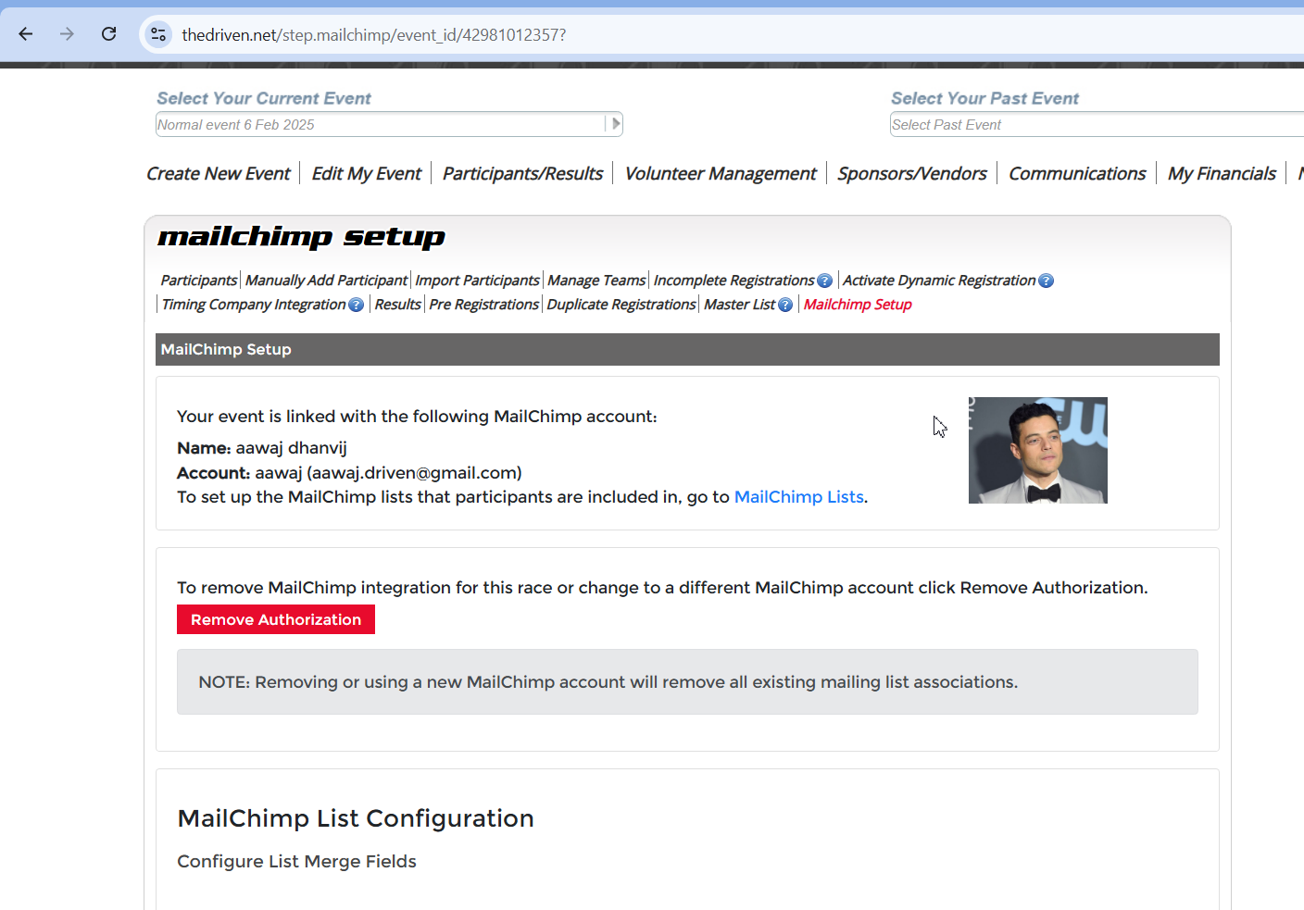This screenshot has height=910, width=1304.
Task: Open Duplicate Registrations page
Action: pos(621,305)
